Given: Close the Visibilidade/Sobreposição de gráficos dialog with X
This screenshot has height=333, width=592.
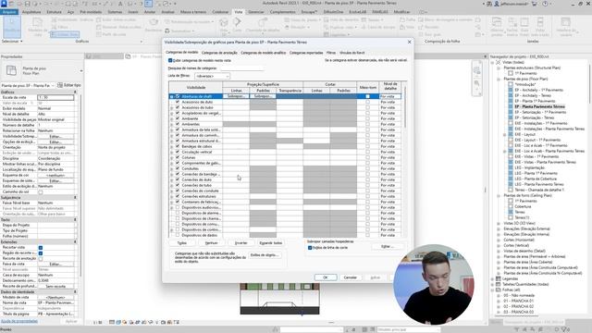Looking at the screenshot, I should point(409,42).
